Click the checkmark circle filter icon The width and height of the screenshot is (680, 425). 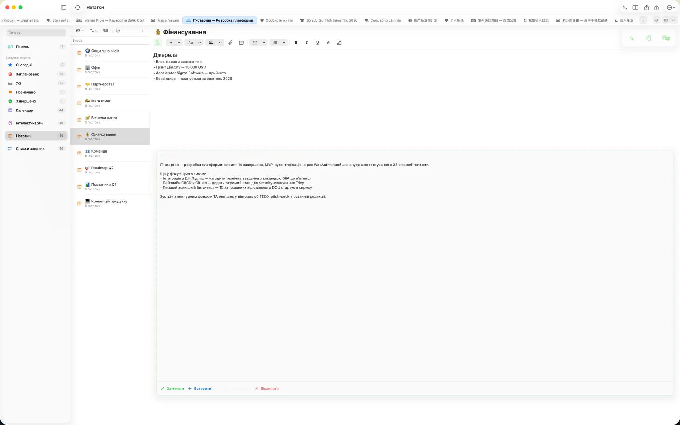coord(118,31)
